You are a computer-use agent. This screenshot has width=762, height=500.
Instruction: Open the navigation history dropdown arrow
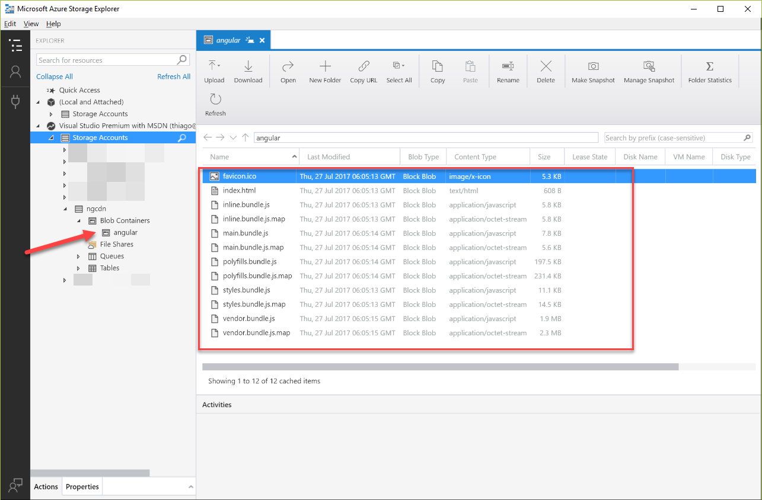point(233,137)
